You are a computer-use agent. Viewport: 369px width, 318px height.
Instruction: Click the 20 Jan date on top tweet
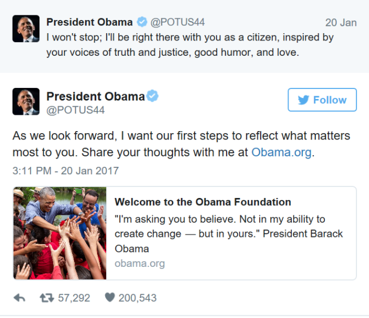341,23
